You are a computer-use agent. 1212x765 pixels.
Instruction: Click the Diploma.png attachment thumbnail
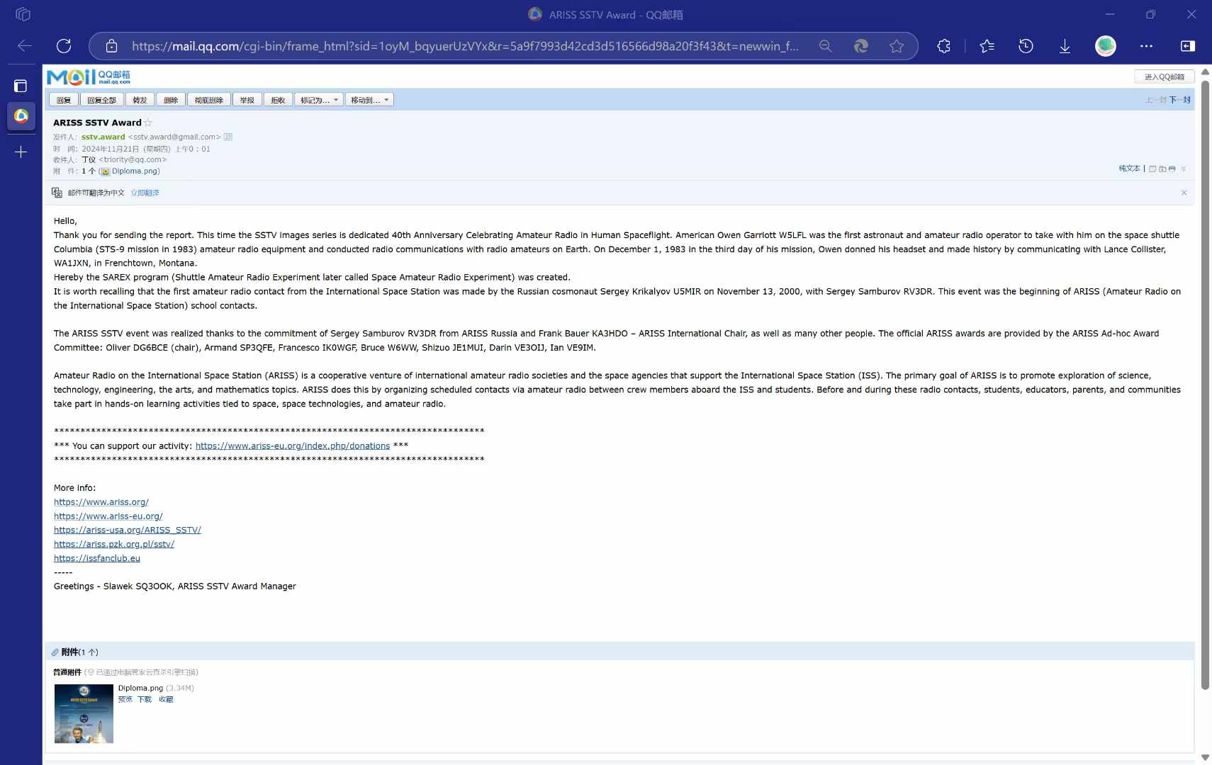(84, 713)
